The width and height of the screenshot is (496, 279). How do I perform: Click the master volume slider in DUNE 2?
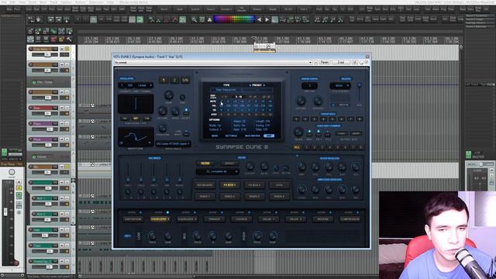359,85
